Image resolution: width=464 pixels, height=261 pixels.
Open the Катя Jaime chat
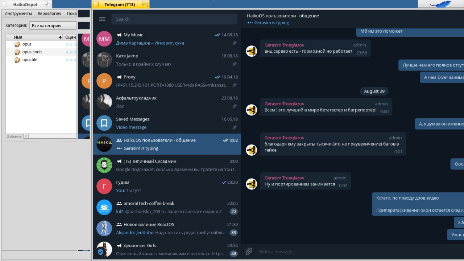point(167,60)
